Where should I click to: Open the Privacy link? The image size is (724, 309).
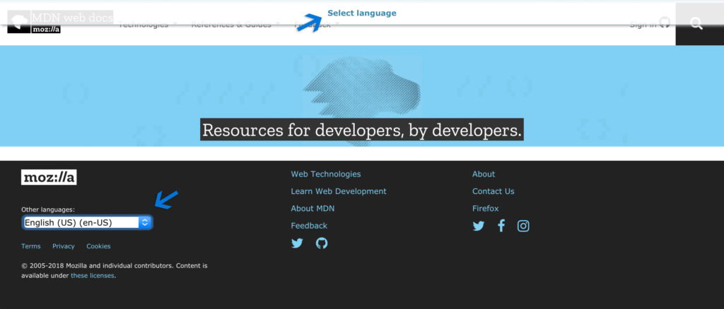[63, 246]
